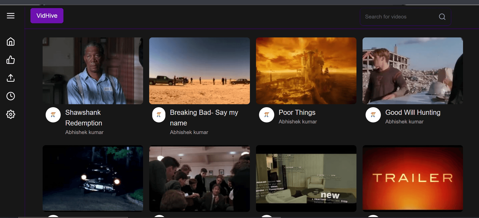Click the upload video icon

tap(11, 78)
